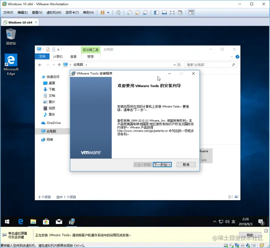The height and width of the screenshot is (248, 270).
Task: Open the Action Center notifications icon
Action: click(x=261, y=222)
